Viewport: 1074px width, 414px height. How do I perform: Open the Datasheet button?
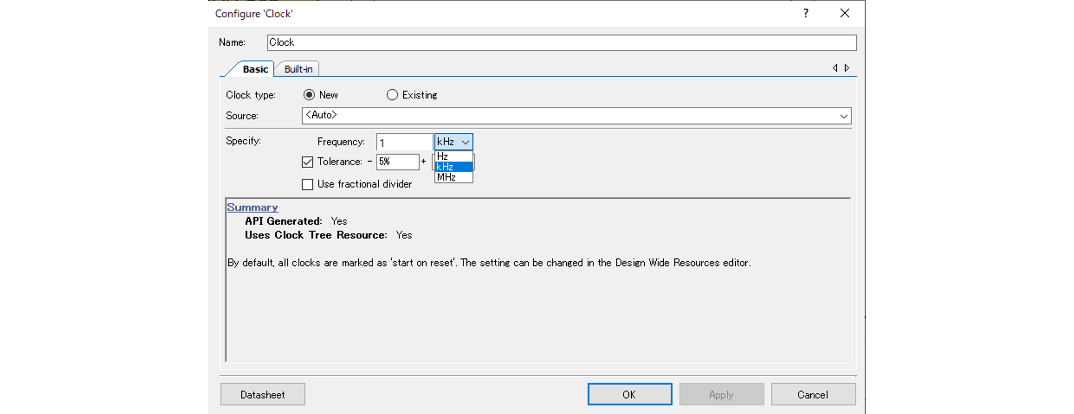point(263,394)
